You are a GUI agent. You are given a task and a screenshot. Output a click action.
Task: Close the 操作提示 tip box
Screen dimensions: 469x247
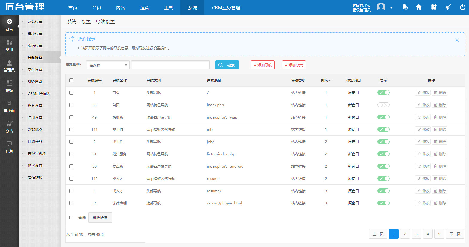click(x=457, y=40)
